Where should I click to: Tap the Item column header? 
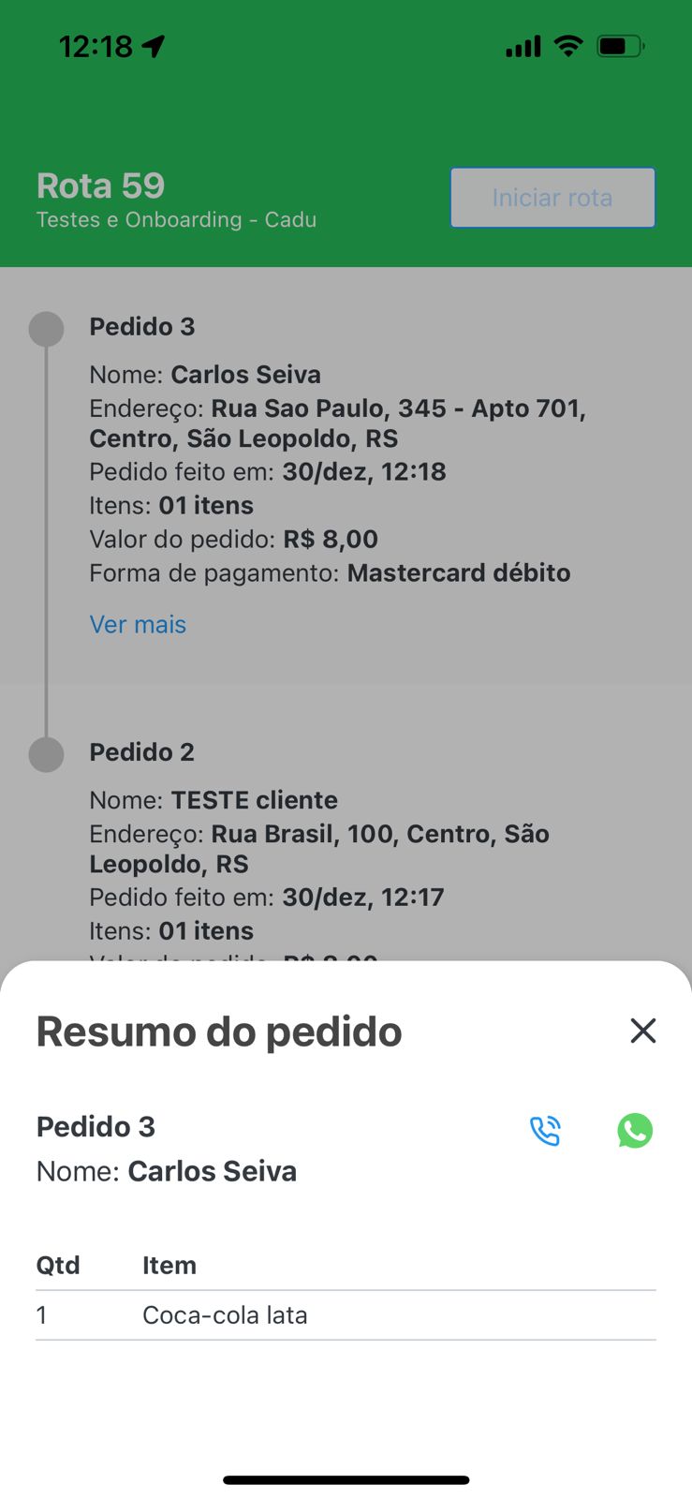coord(169,1266)
